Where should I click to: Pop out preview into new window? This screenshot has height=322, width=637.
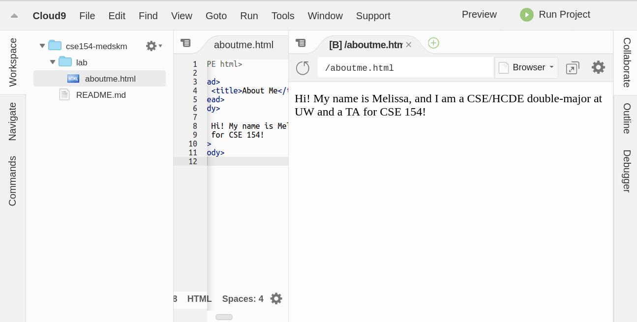point(573,68)
